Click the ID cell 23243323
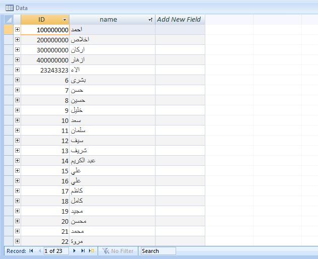This screenshot has width=318, height=259. pos(45,70)
